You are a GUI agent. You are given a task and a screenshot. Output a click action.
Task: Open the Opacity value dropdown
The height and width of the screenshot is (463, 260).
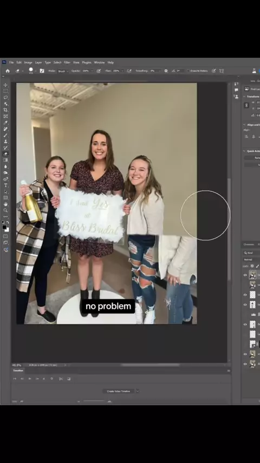92,71
